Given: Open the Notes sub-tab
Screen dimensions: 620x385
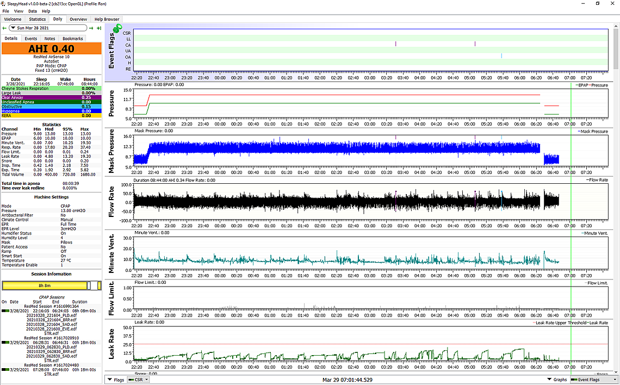Looking at the screenshot, I should [50, 39].
